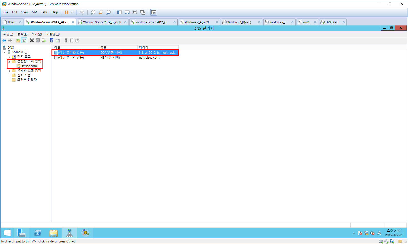Image resolution: width=408 pixels, height=244 pixels.
Task: Select the 조건부 전달자 folder
Action: click(27, 80)
